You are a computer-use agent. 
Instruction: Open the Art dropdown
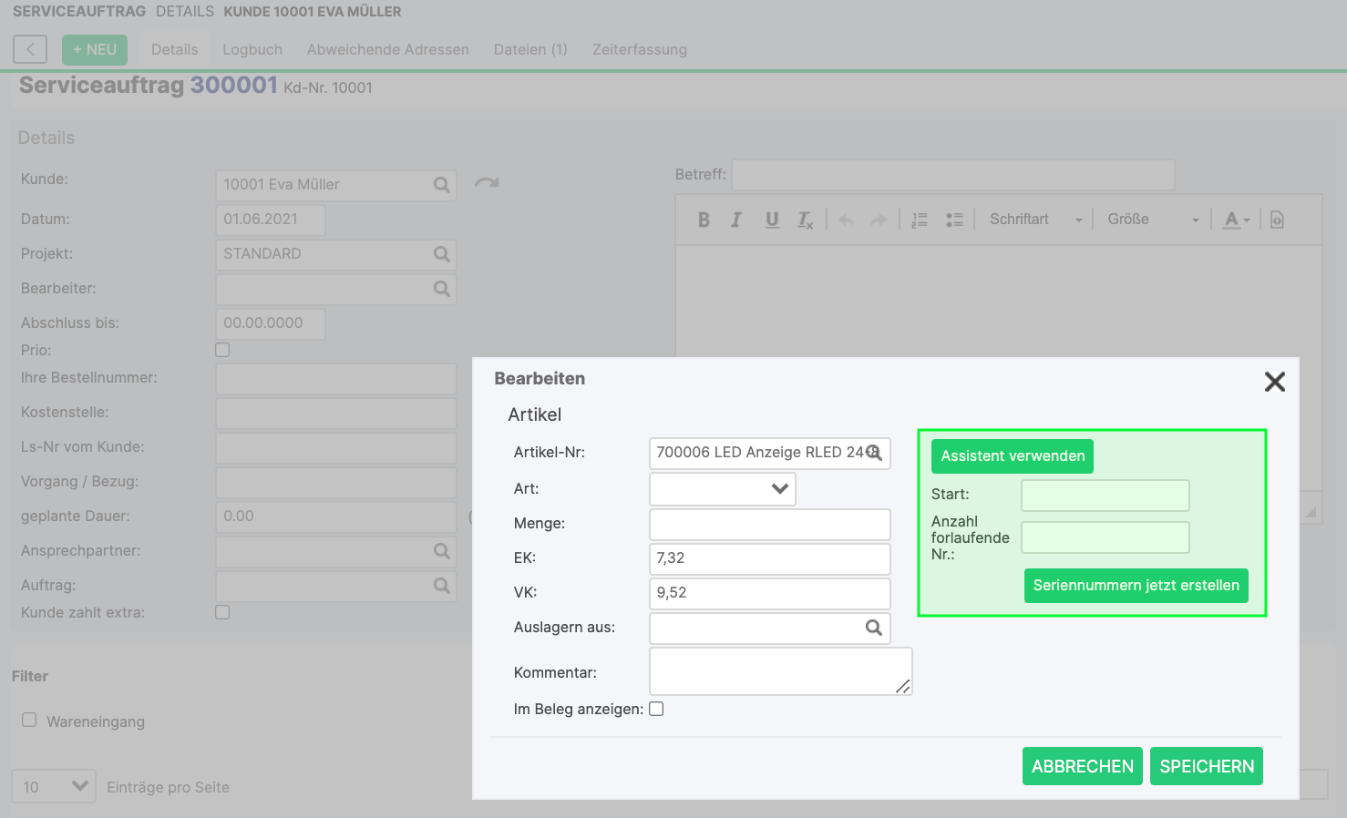pyautogui.click(x=723, y=488)
